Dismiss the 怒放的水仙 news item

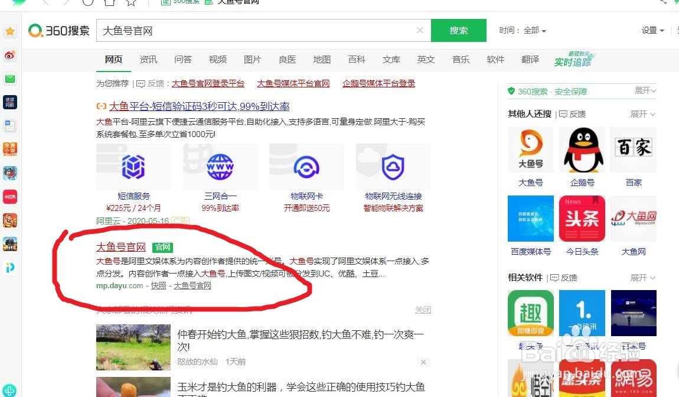point(423,362)
